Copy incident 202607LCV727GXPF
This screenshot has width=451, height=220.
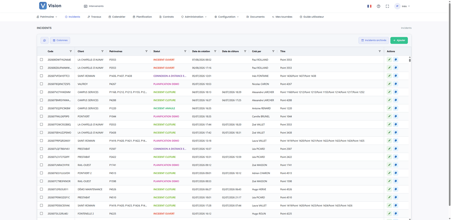tap(396, 157)
